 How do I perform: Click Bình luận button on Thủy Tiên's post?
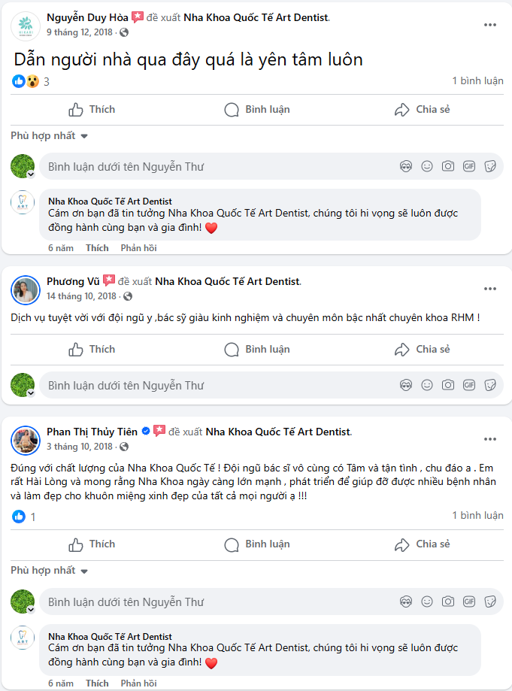point(257,544)
